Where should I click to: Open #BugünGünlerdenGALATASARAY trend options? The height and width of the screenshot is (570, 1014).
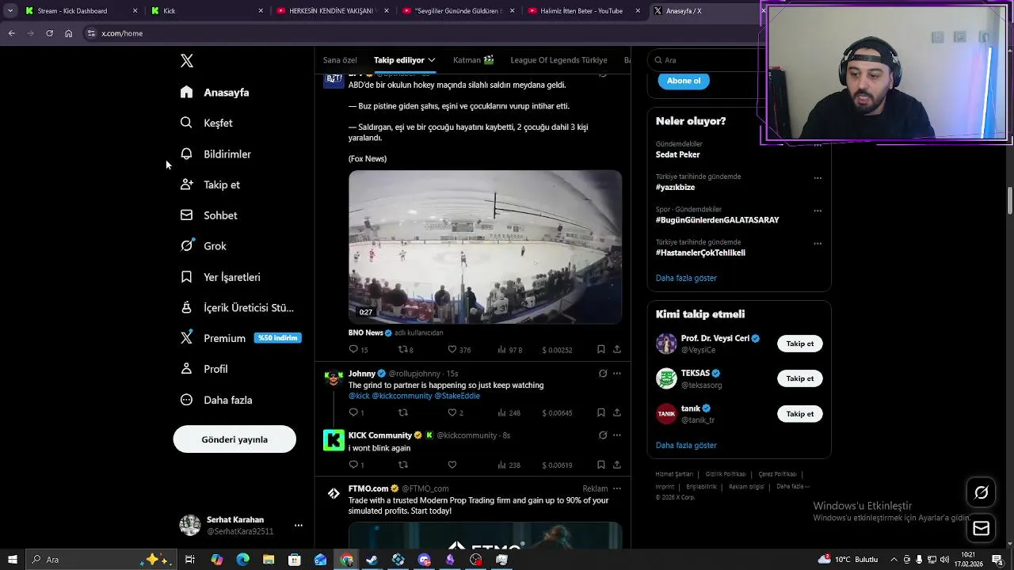point(818,211)
